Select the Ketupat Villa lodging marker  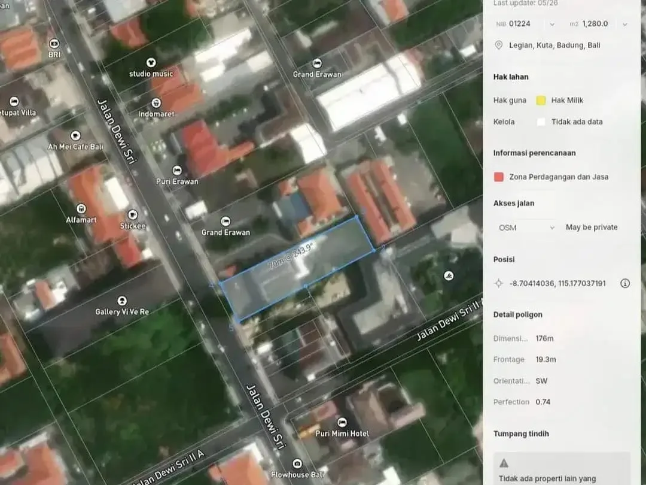click(14, 101)
